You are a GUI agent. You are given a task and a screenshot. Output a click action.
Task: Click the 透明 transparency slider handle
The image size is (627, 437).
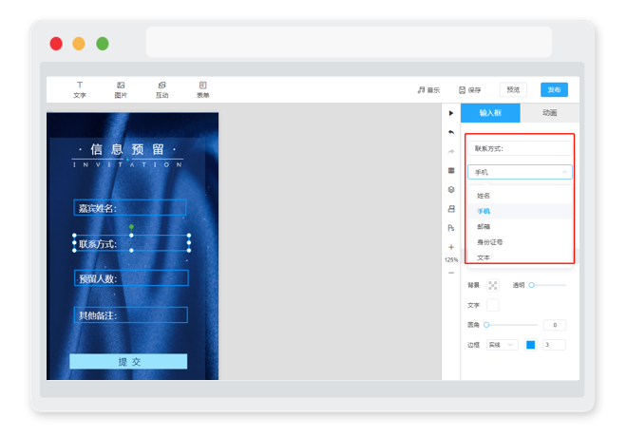point(531,285)
